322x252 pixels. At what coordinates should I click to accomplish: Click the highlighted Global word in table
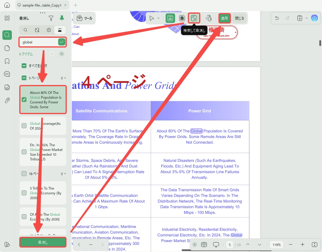(196, 131)
